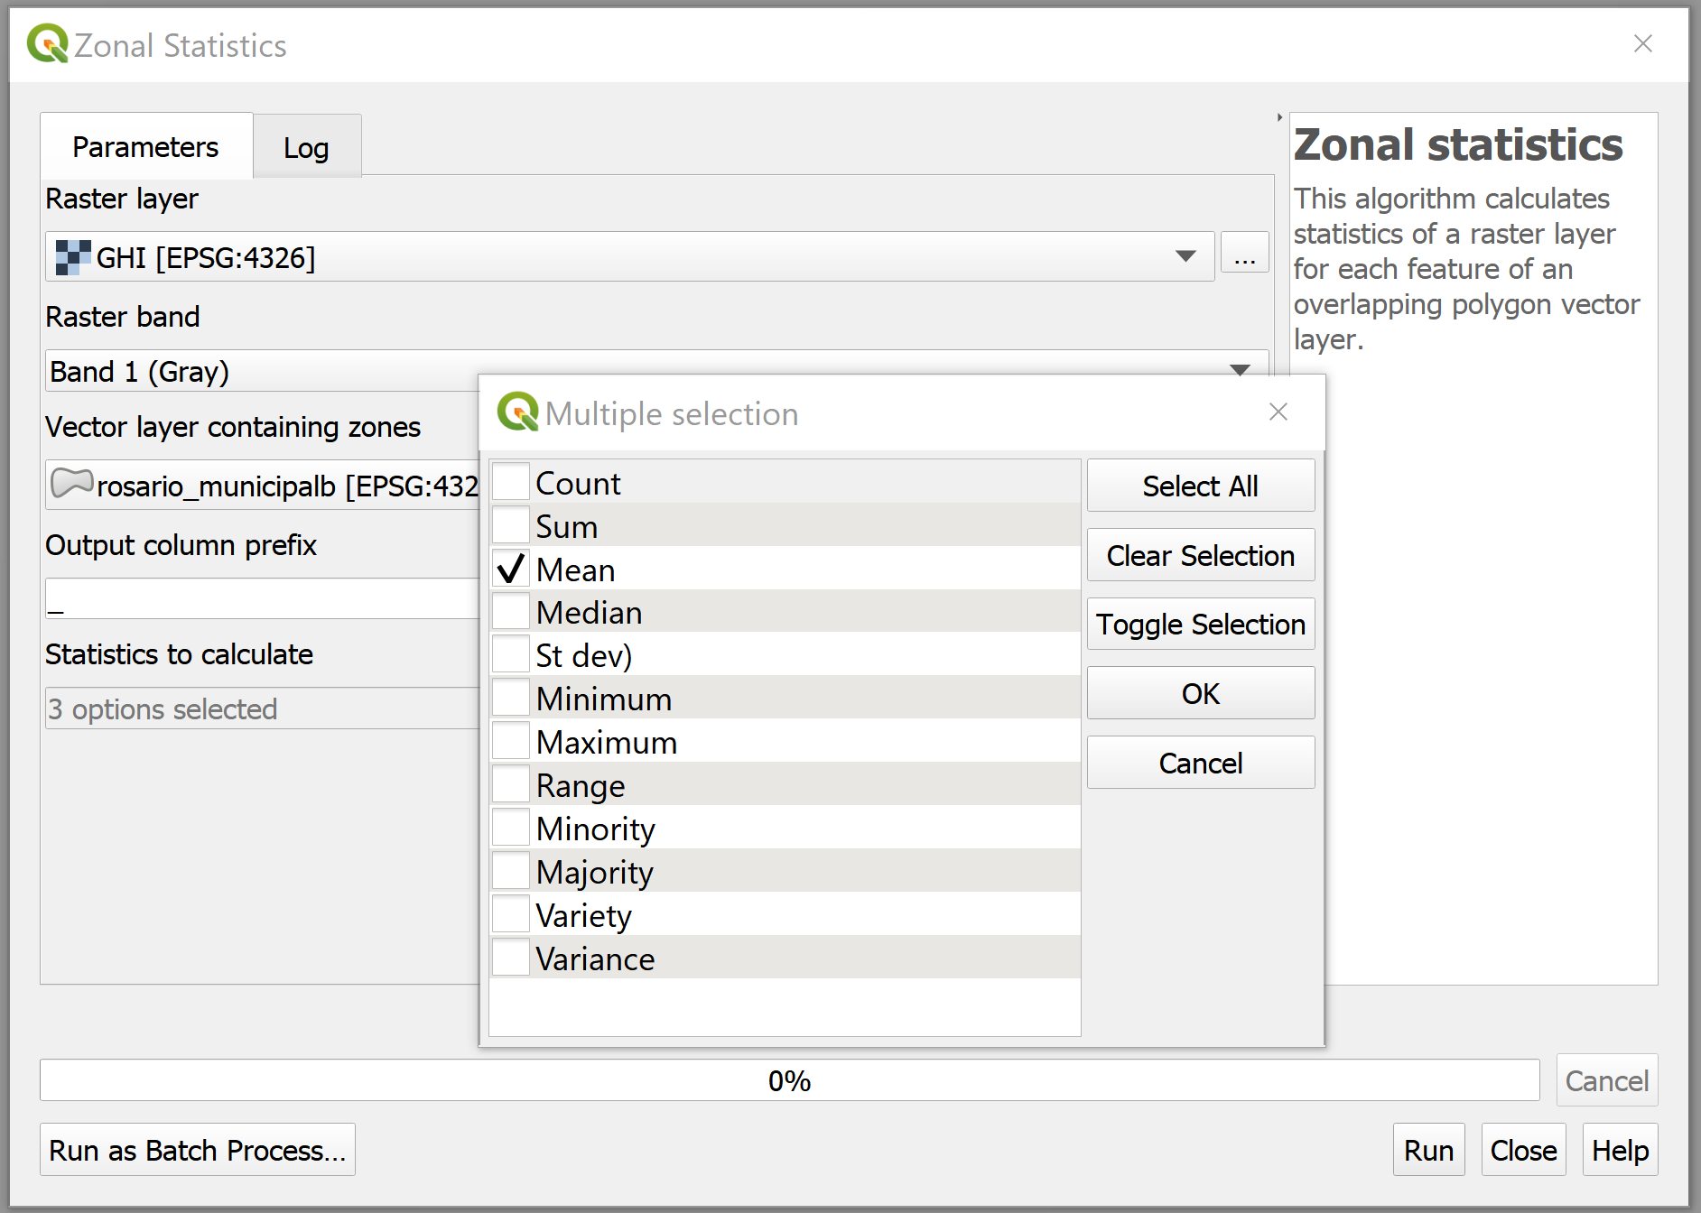Click the Output column prefix text field
The height and width of the screenshot is (1213, 1701).
[262, 599]
